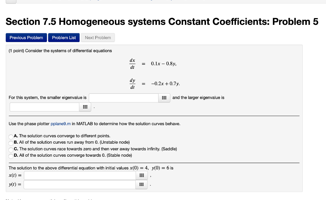
Task: Open equation editor for the smaller eigenvalue field
Action: click(x=164, y=98)
